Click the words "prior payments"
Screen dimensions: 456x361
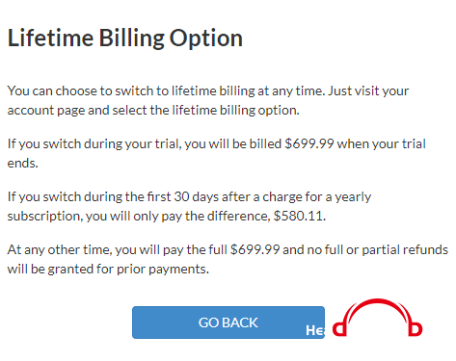[163, 270]
